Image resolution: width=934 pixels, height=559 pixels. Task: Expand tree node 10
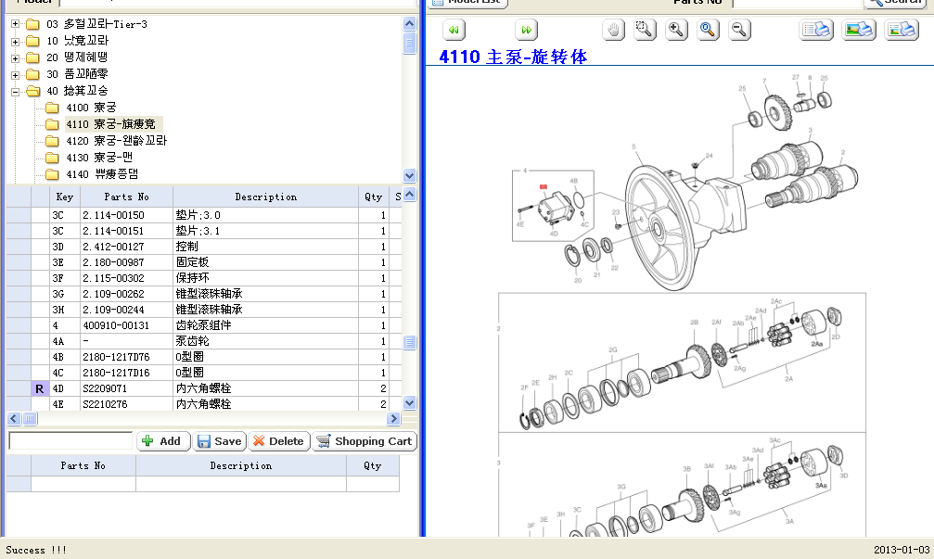pyautogui.click(x=15, y=41)
